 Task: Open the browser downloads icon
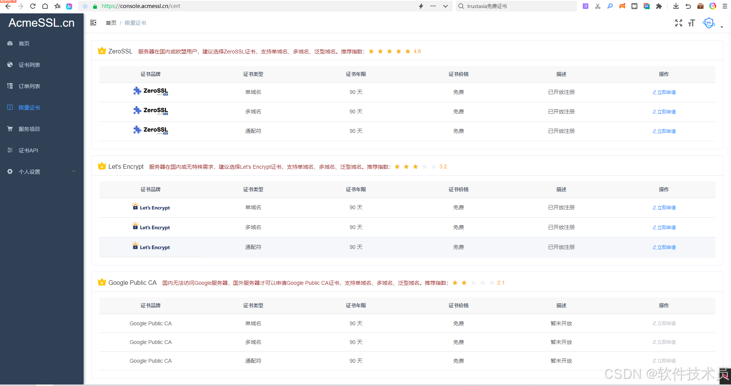coord(676,6)
